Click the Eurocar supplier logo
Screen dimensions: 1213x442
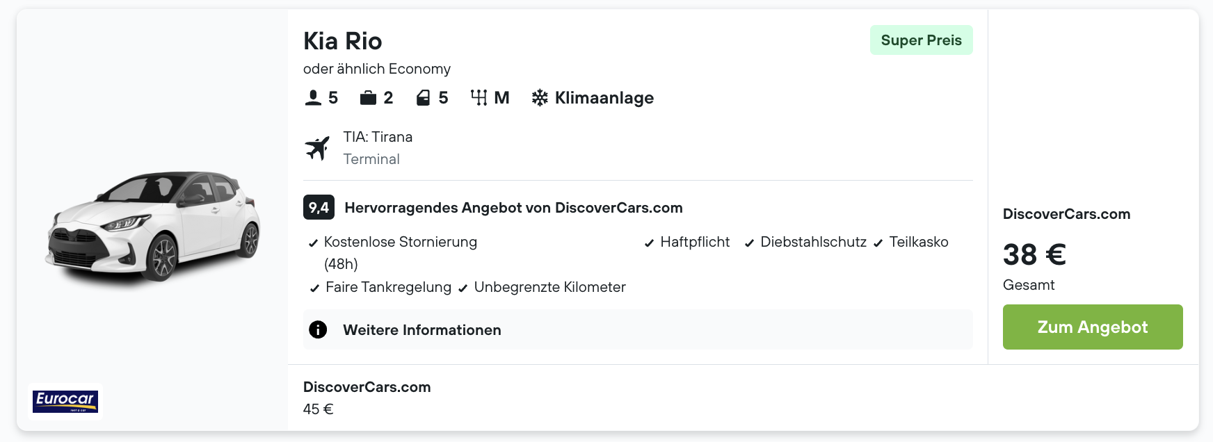tap(65, 401)
